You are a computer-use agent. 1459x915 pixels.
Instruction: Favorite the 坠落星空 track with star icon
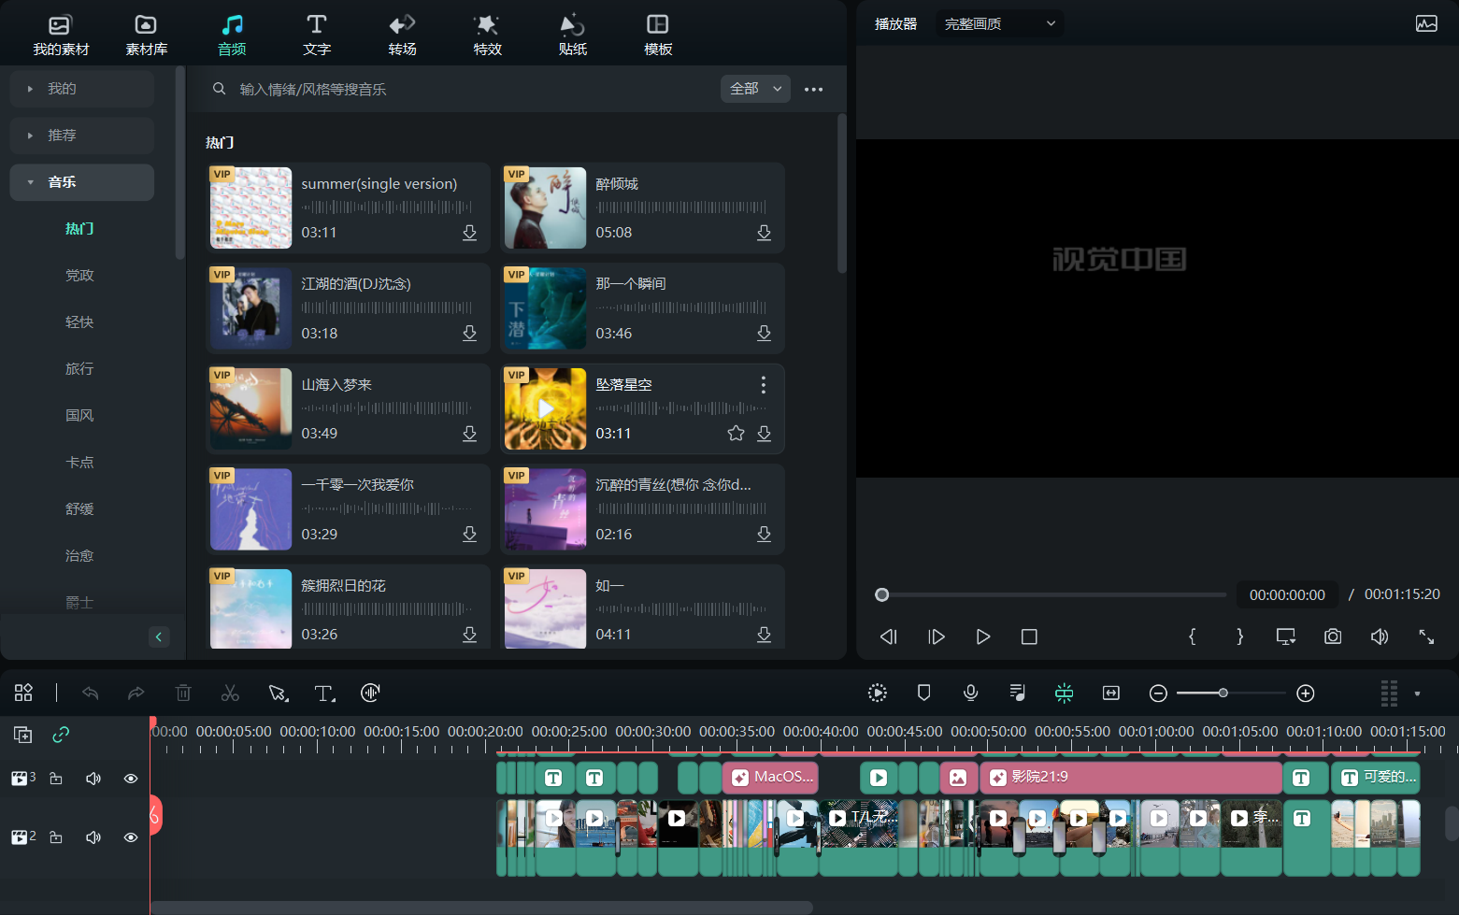coord(736,434)
